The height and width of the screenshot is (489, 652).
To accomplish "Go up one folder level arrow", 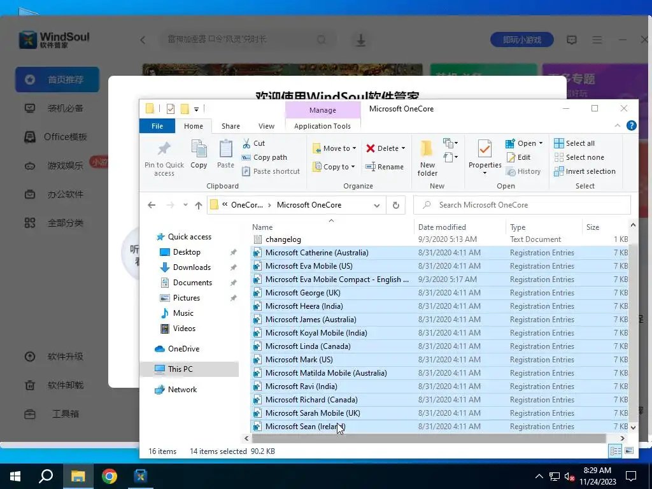I will tap(199, 205).
